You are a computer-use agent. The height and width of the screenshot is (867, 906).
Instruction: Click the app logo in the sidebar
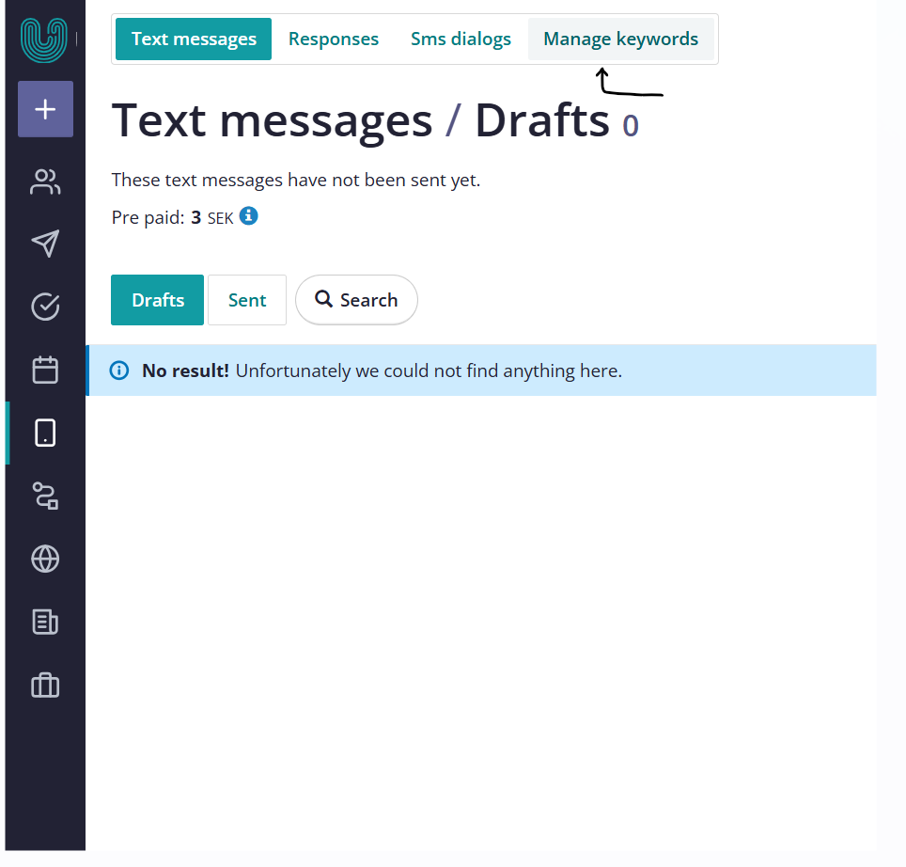pyautogui.click(x=44, y=39)
